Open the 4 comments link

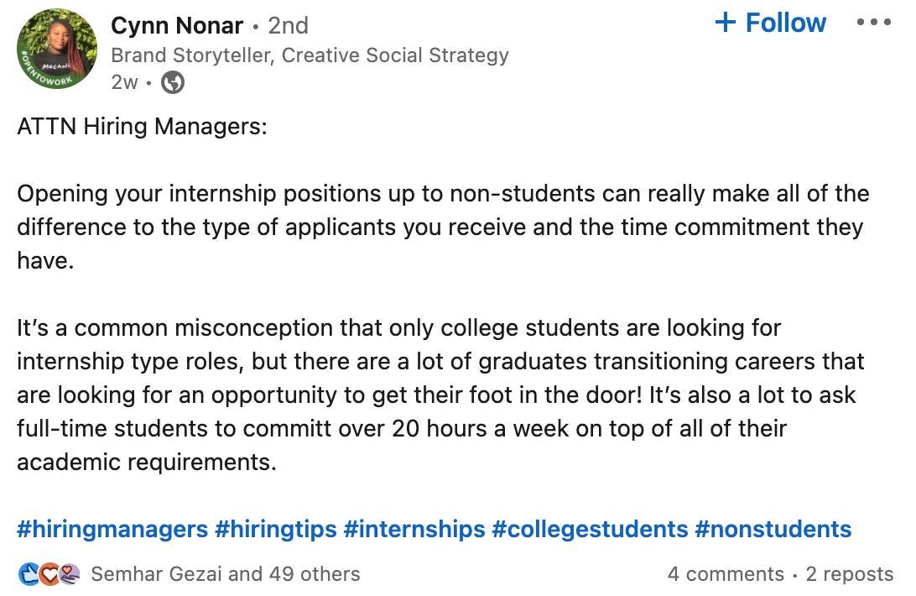[x=726, y=574]
